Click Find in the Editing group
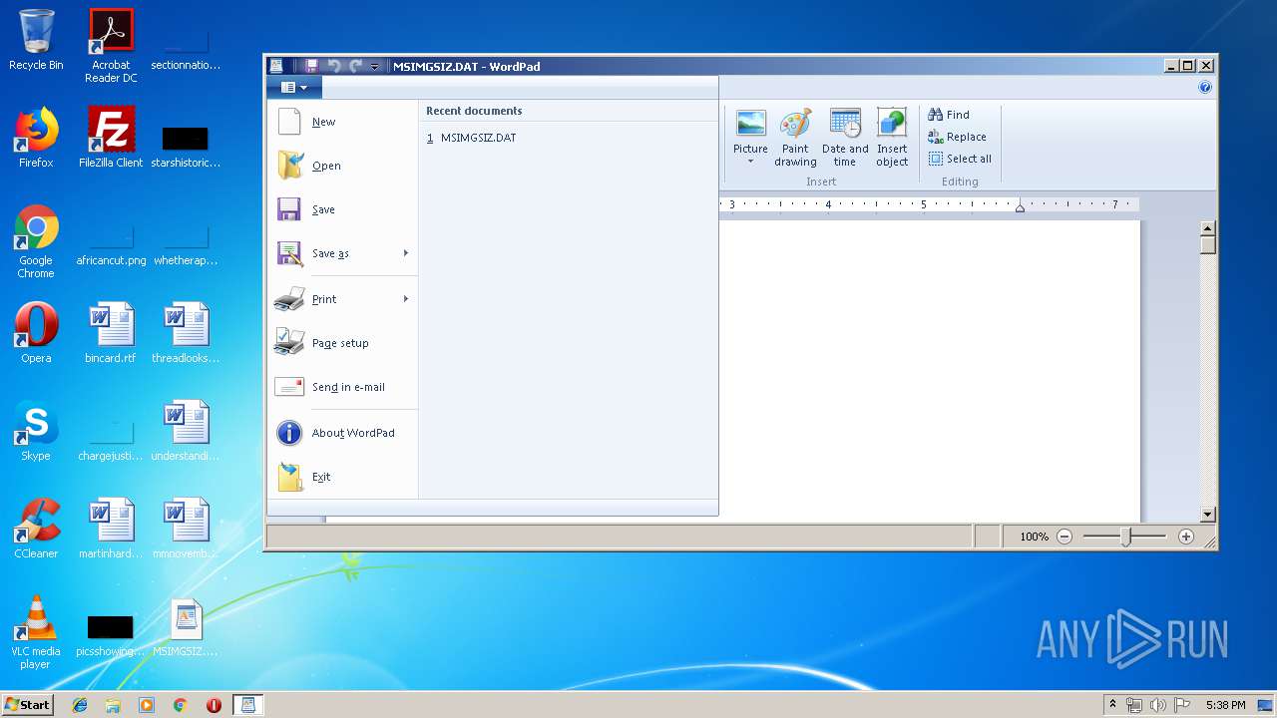Viewport: 1277px width, 718px height. 949,115
